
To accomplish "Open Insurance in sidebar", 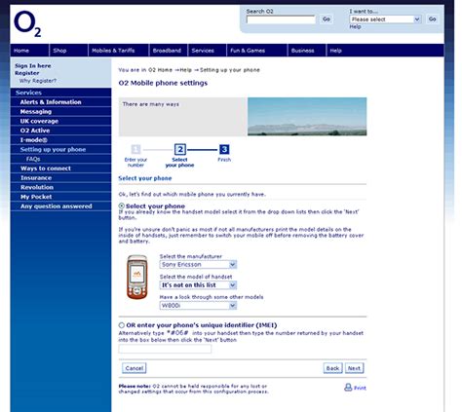I will tap(60, 177).
